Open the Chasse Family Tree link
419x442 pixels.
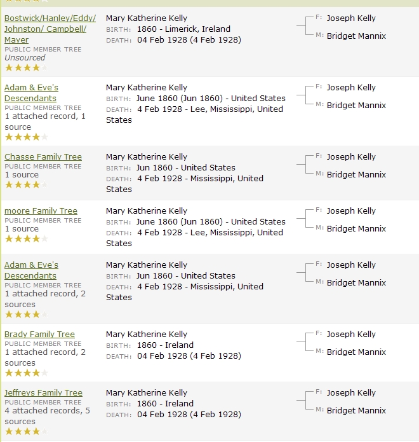coord(43,157)
